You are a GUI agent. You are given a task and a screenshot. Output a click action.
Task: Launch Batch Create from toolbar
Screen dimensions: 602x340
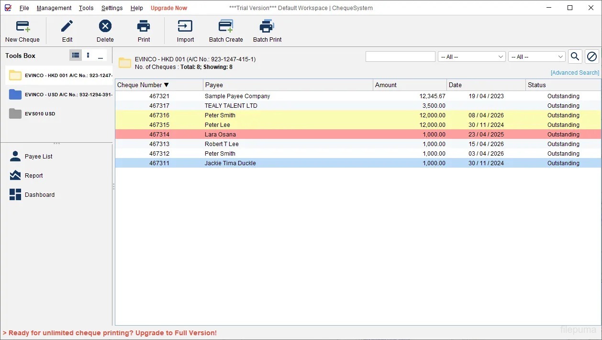coord(226,27)
